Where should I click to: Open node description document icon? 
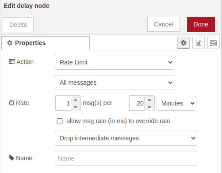(x=199, y=43)
